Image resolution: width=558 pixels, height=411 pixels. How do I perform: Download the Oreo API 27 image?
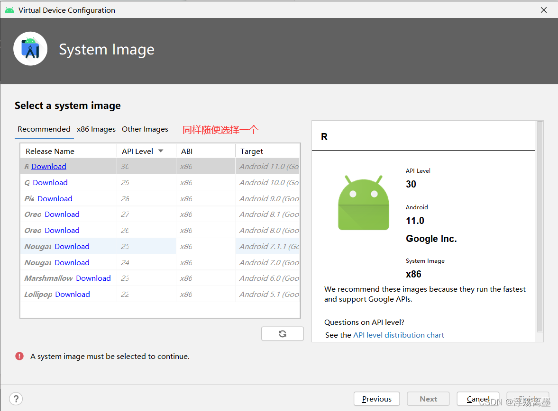coord(62,214)
